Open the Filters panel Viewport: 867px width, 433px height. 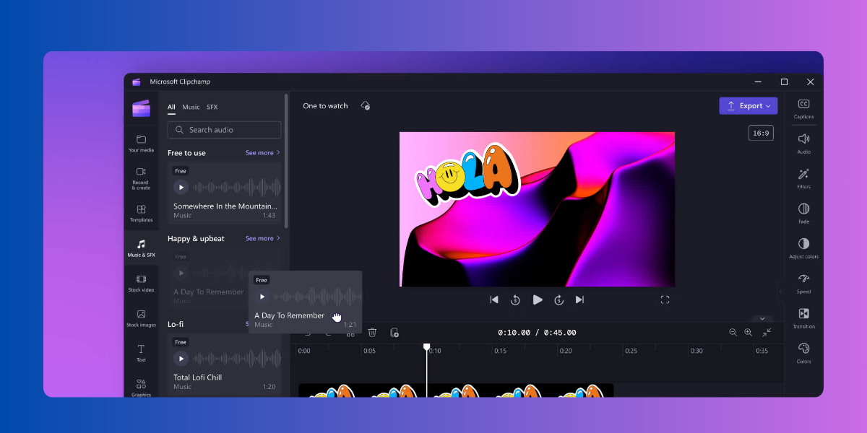pyautogui.click(x=803, y=177)
